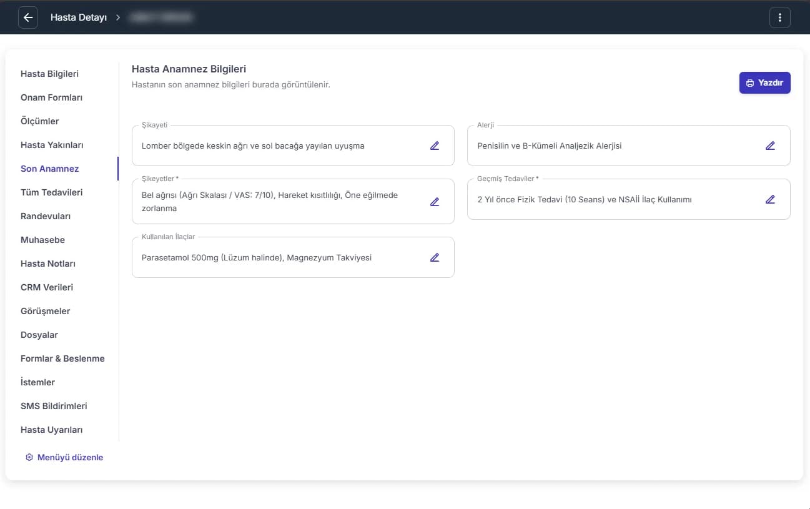
Task: Click the pencil icon for Geçmiş Tedaviler
Action: 770,199
